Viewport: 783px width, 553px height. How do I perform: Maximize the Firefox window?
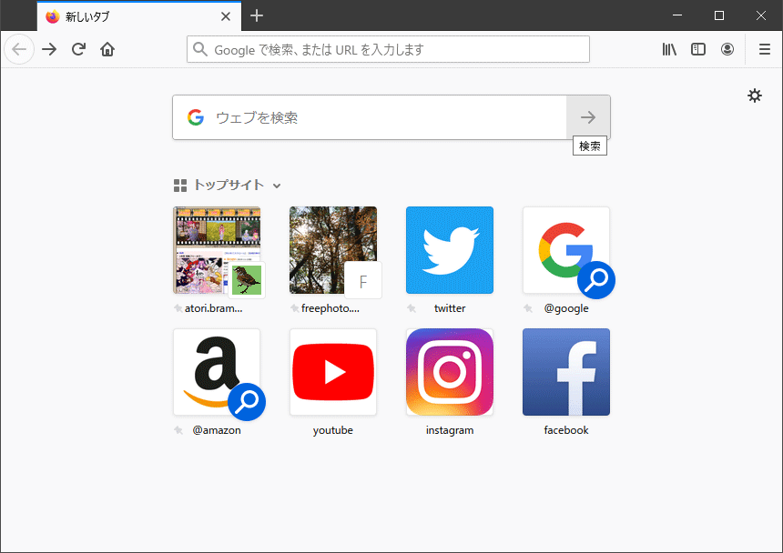click(719, 15)
